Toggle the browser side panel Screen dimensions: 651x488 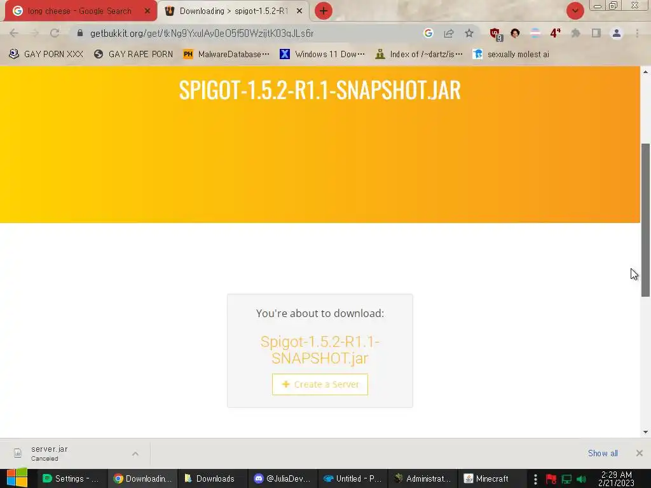coord(596,33)
